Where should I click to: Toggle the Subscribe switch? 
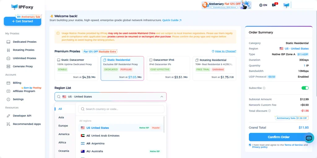(305, 88)
